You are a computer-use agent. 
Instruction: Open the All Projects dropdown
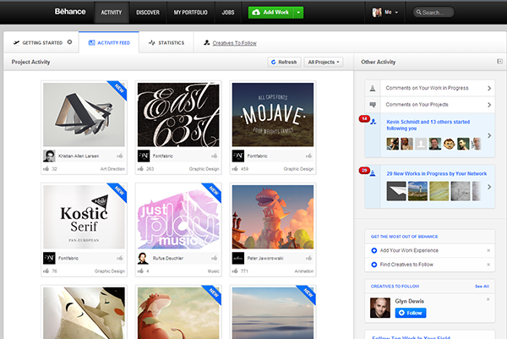tap(324, 62)
